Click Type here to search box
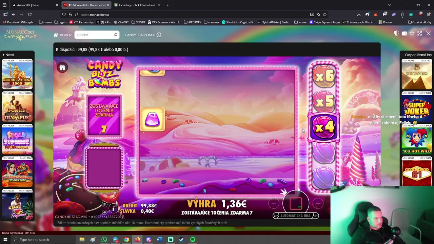 pos(43,240)
